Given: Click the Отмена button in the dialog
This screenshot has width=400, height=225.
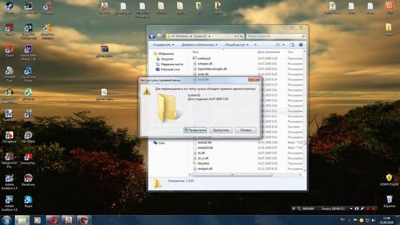Looking at the screenshot, I should click(x=246, y=130).
